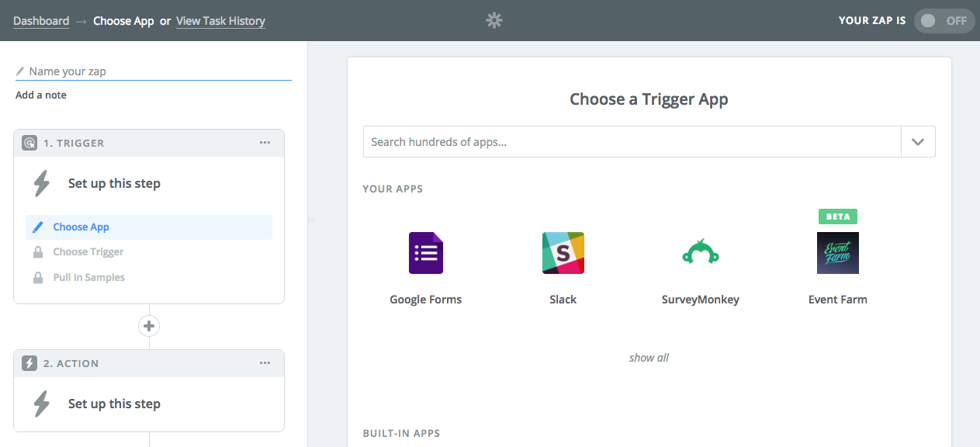Turn on the Your Zap Is toggle
Image resolution: width=980 pixels, height=447 pixels.
944,21
